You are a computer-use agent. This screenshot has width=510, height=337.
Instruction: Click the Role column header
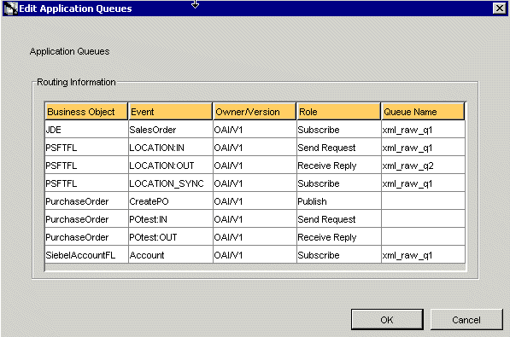tap(338, 112)
